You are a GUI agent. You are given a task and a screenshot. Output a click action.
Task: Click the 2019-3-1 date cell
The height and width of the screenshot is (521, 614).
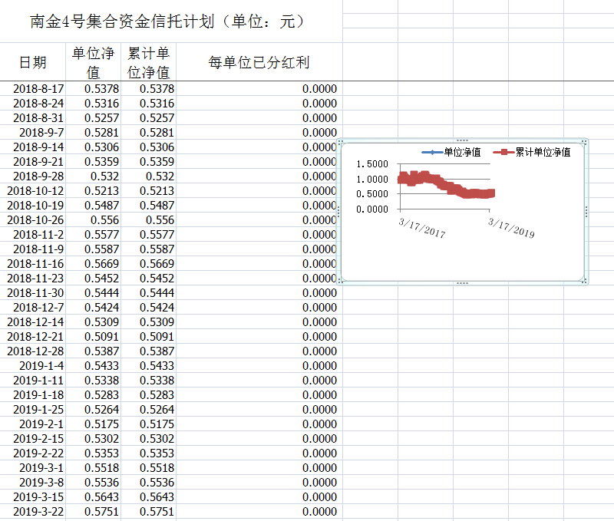click(33, 468)
